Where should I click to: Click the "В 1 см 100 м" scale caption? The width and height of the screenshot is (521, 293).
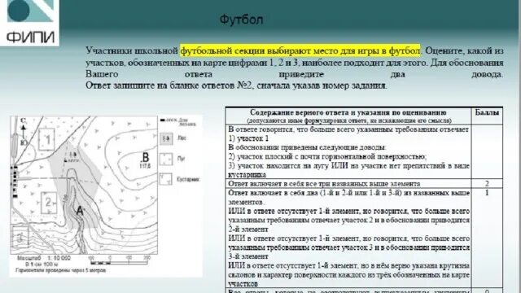42,265
